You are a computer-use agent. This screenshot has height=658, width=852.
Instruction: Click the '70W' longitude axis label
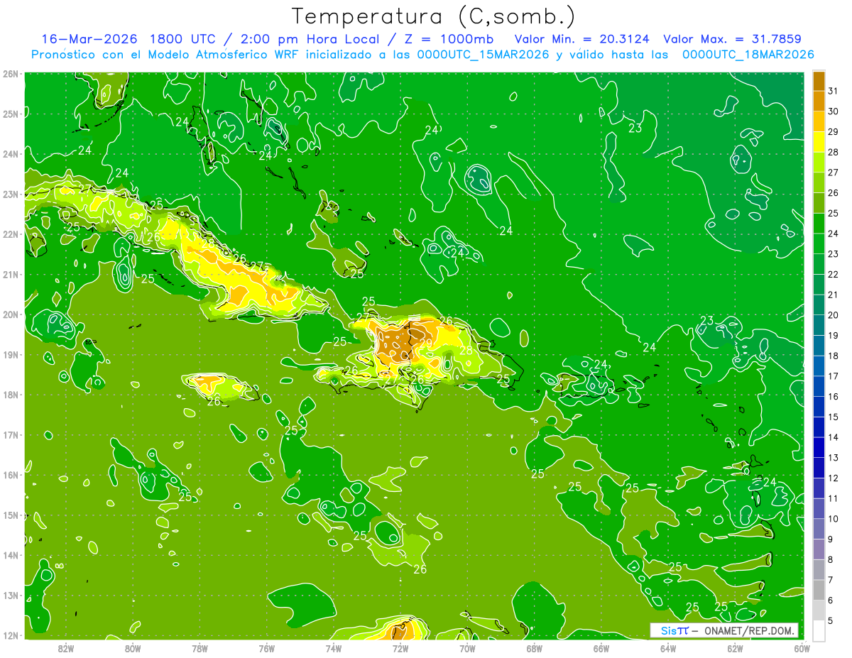[467, 648]
